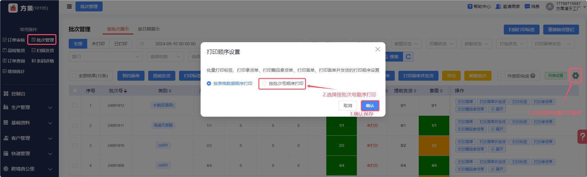Screen dimensions: 587x177
Task: Open the 帮助中心 help center
Action: [x=479, y=6]
